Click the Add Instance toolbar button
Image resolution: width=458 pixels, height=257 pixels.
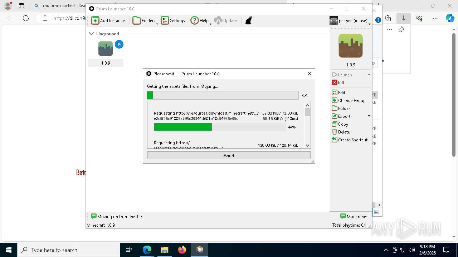[x=108, y=21]
